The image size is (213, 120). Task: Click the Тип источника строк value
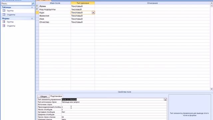(x=114, y=102)
